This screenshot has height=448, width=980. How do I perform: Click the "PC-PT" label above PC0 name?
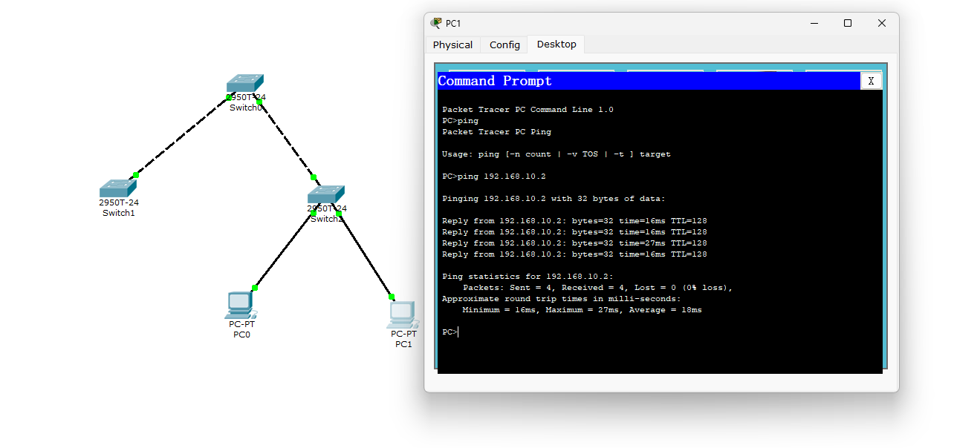pos(241,324)
